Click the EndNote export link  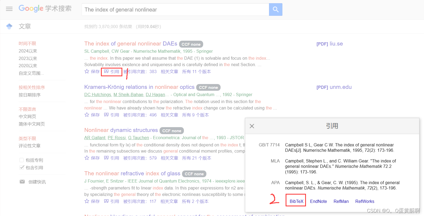(x=318, y=201)
